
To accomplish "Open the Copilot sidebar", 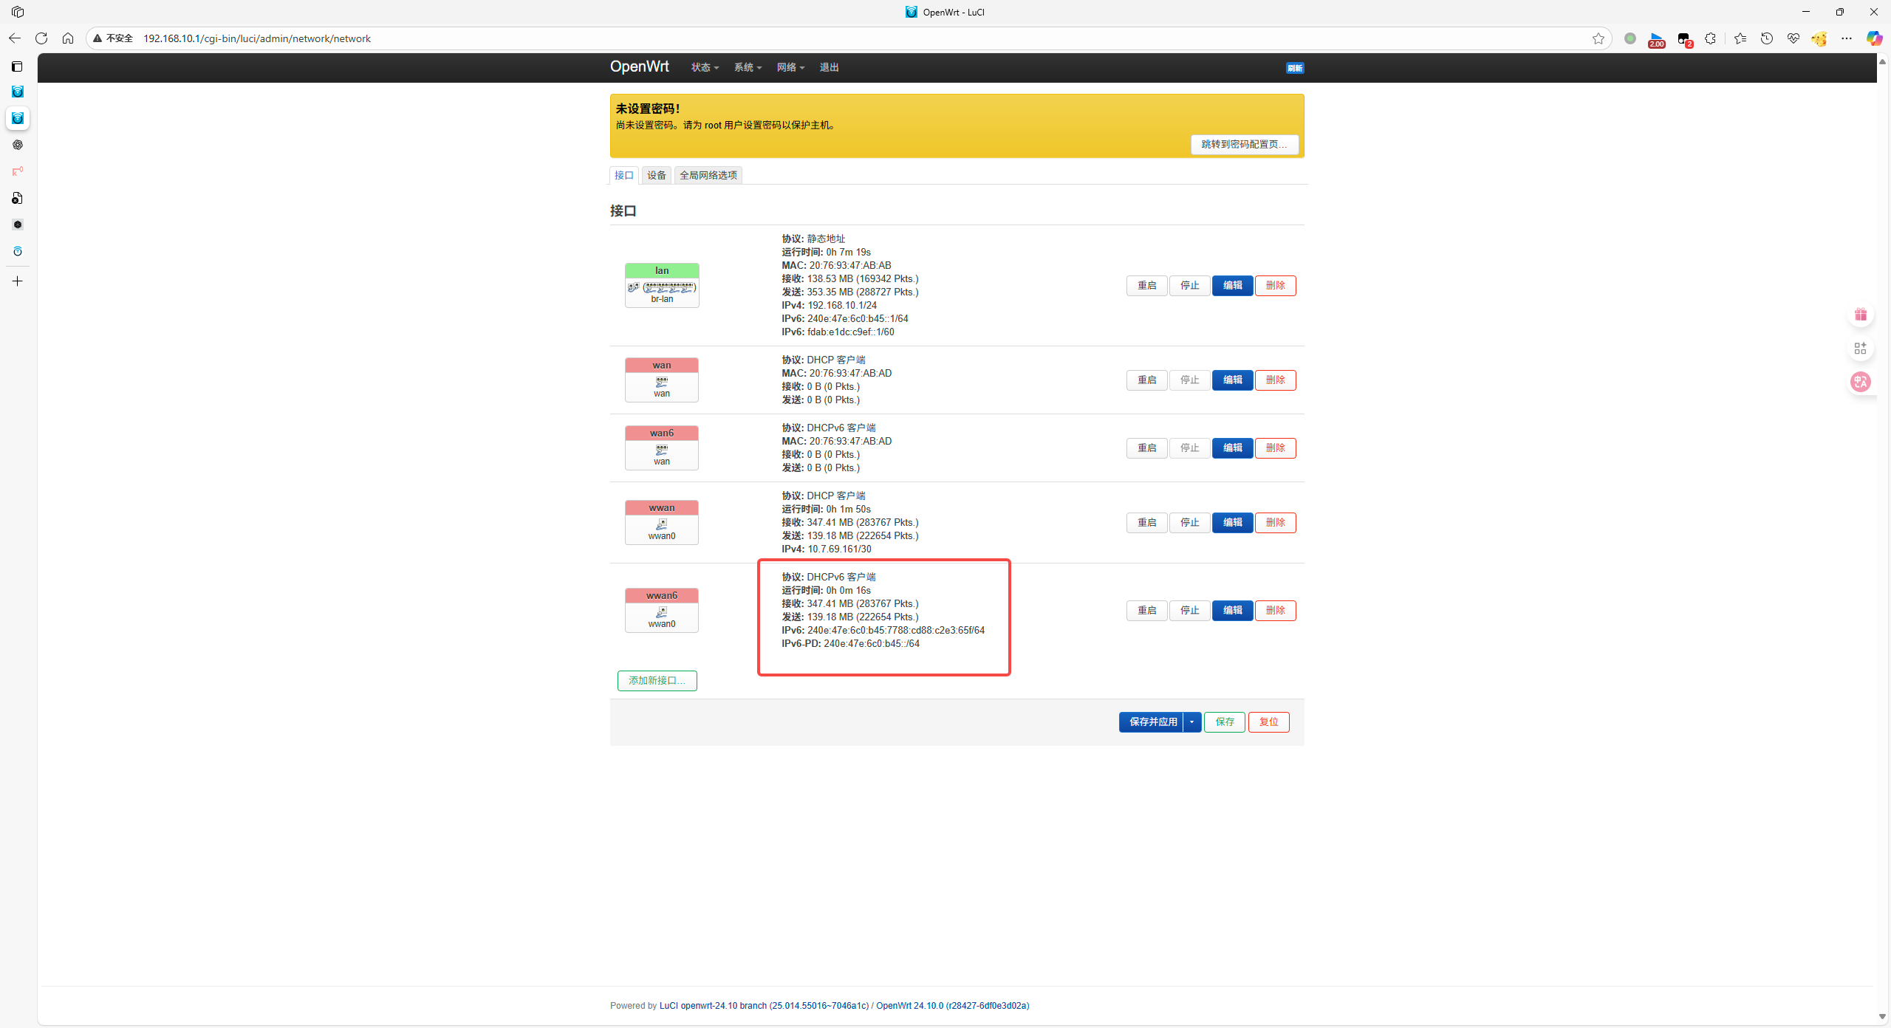I will (1874, 38).
